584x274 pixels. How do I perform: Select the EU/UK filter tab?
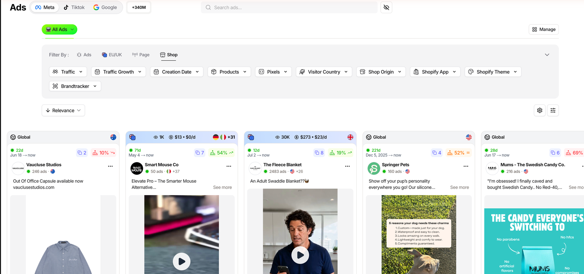(x=112, y=55)
